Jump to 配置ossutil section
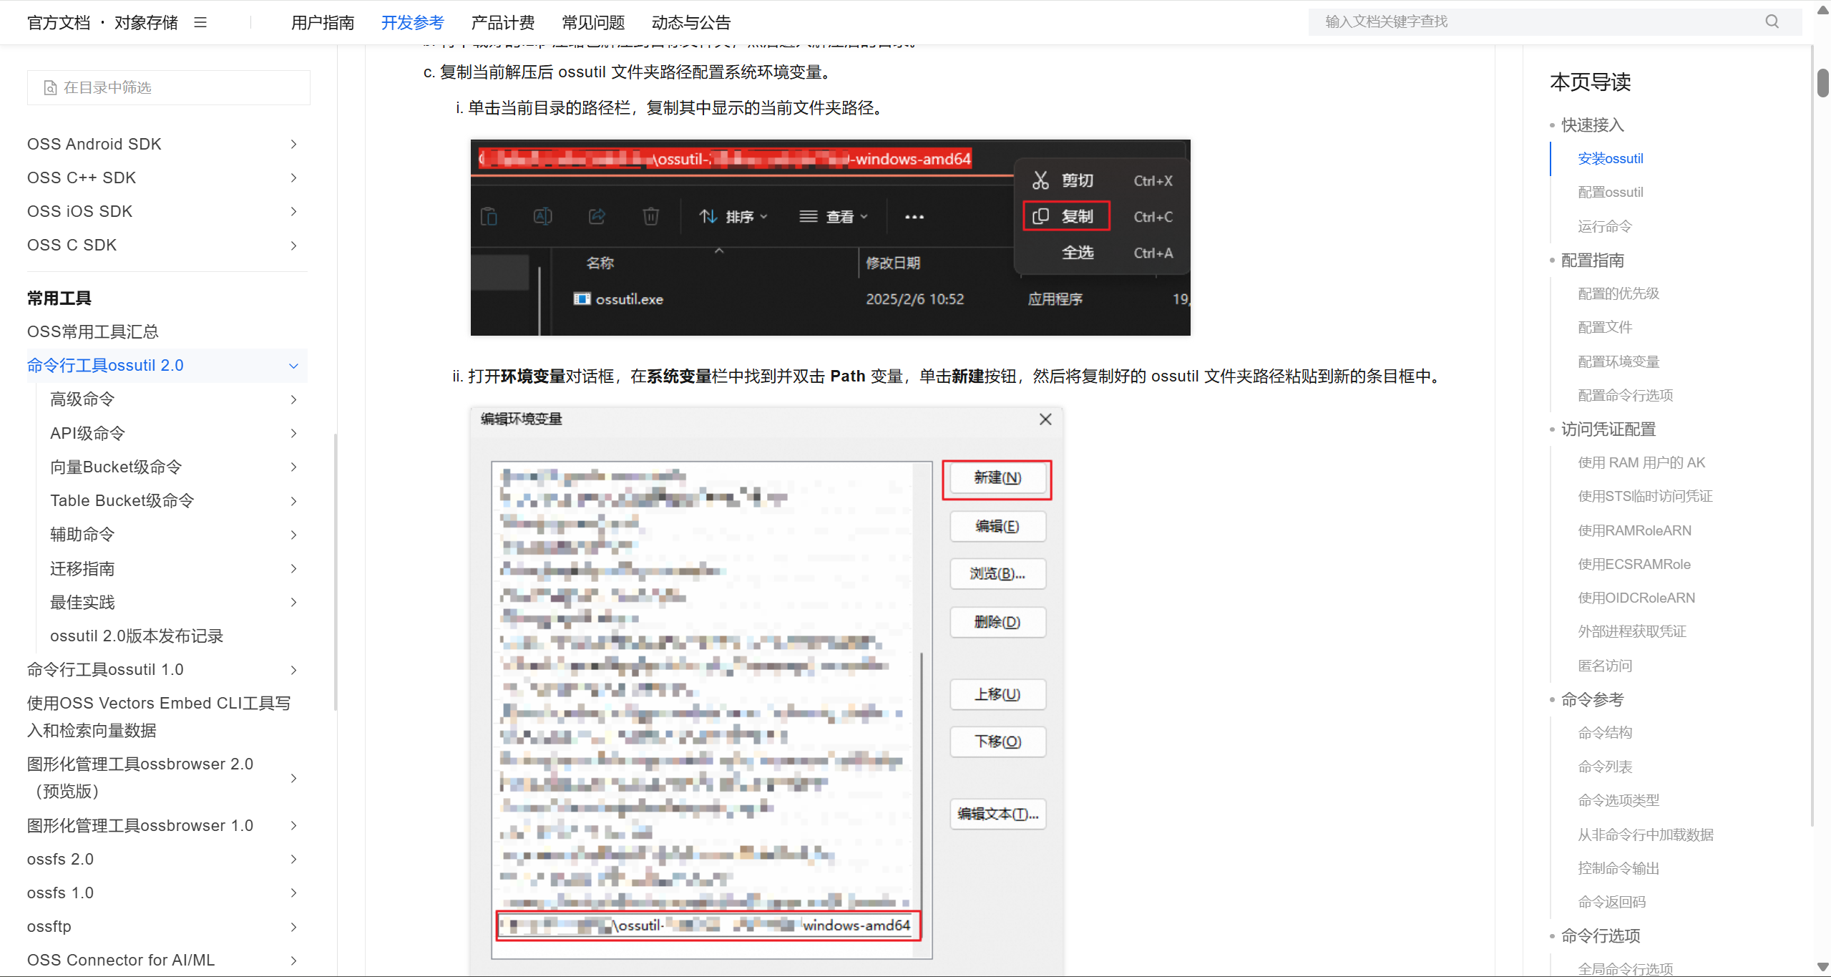Viewport: 1831px width, 977px height. (x=1611, y=192)
